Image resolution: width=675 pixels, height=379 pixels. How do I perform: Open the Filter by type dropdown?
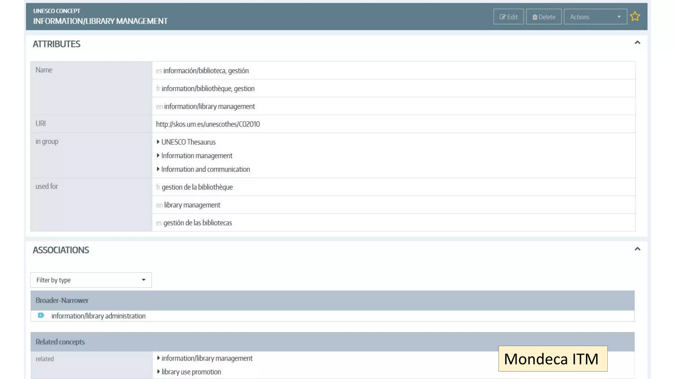click(x=91, y=280)
